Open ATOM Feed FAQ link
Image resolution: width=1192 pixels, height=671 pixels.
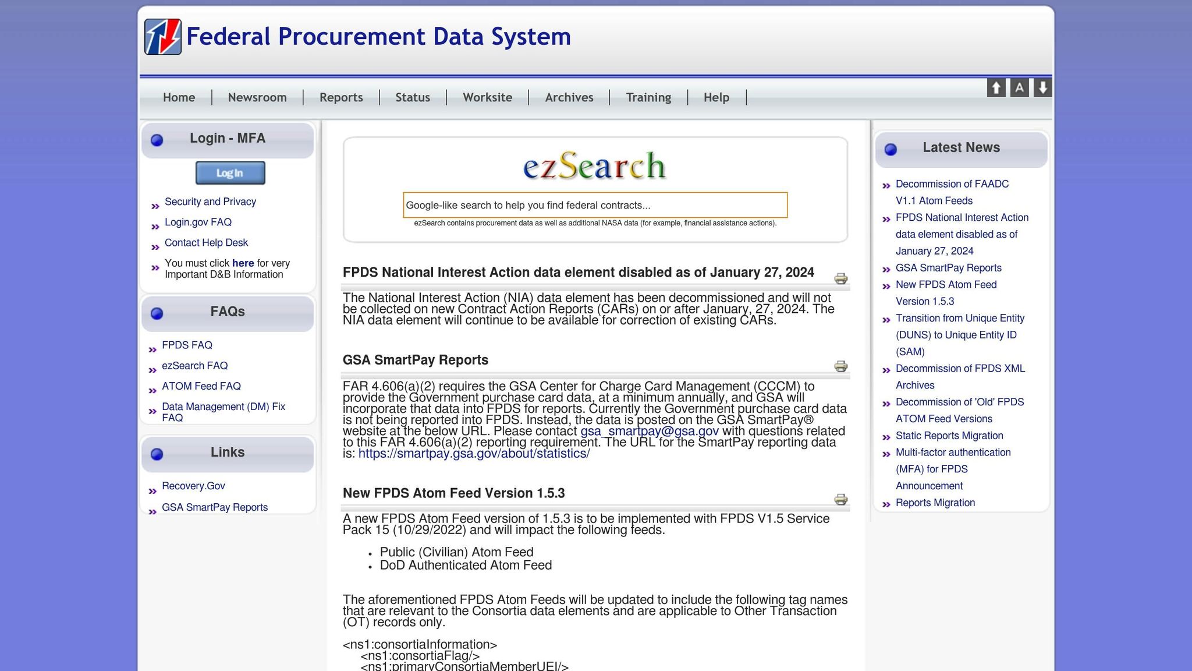[201, 386]
